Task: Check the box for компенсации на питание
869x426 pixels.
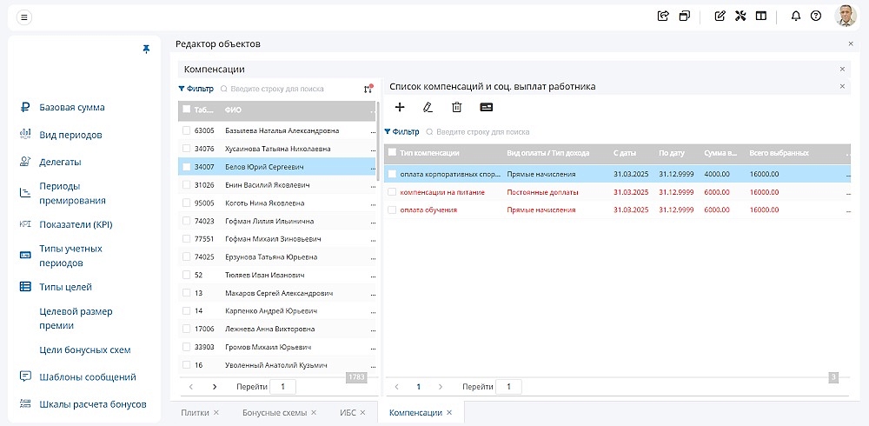Action: pyautogui.click(x=392, y=192)
